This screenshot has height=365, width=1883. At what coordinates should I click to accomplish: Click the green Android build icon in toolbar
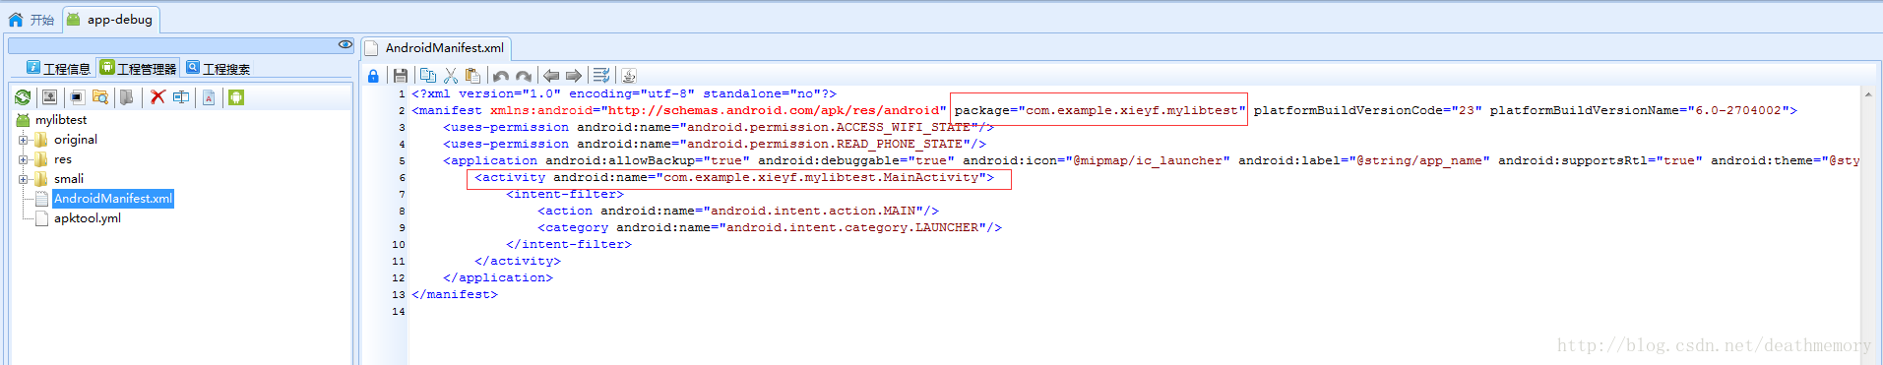[x=236, y=97]
